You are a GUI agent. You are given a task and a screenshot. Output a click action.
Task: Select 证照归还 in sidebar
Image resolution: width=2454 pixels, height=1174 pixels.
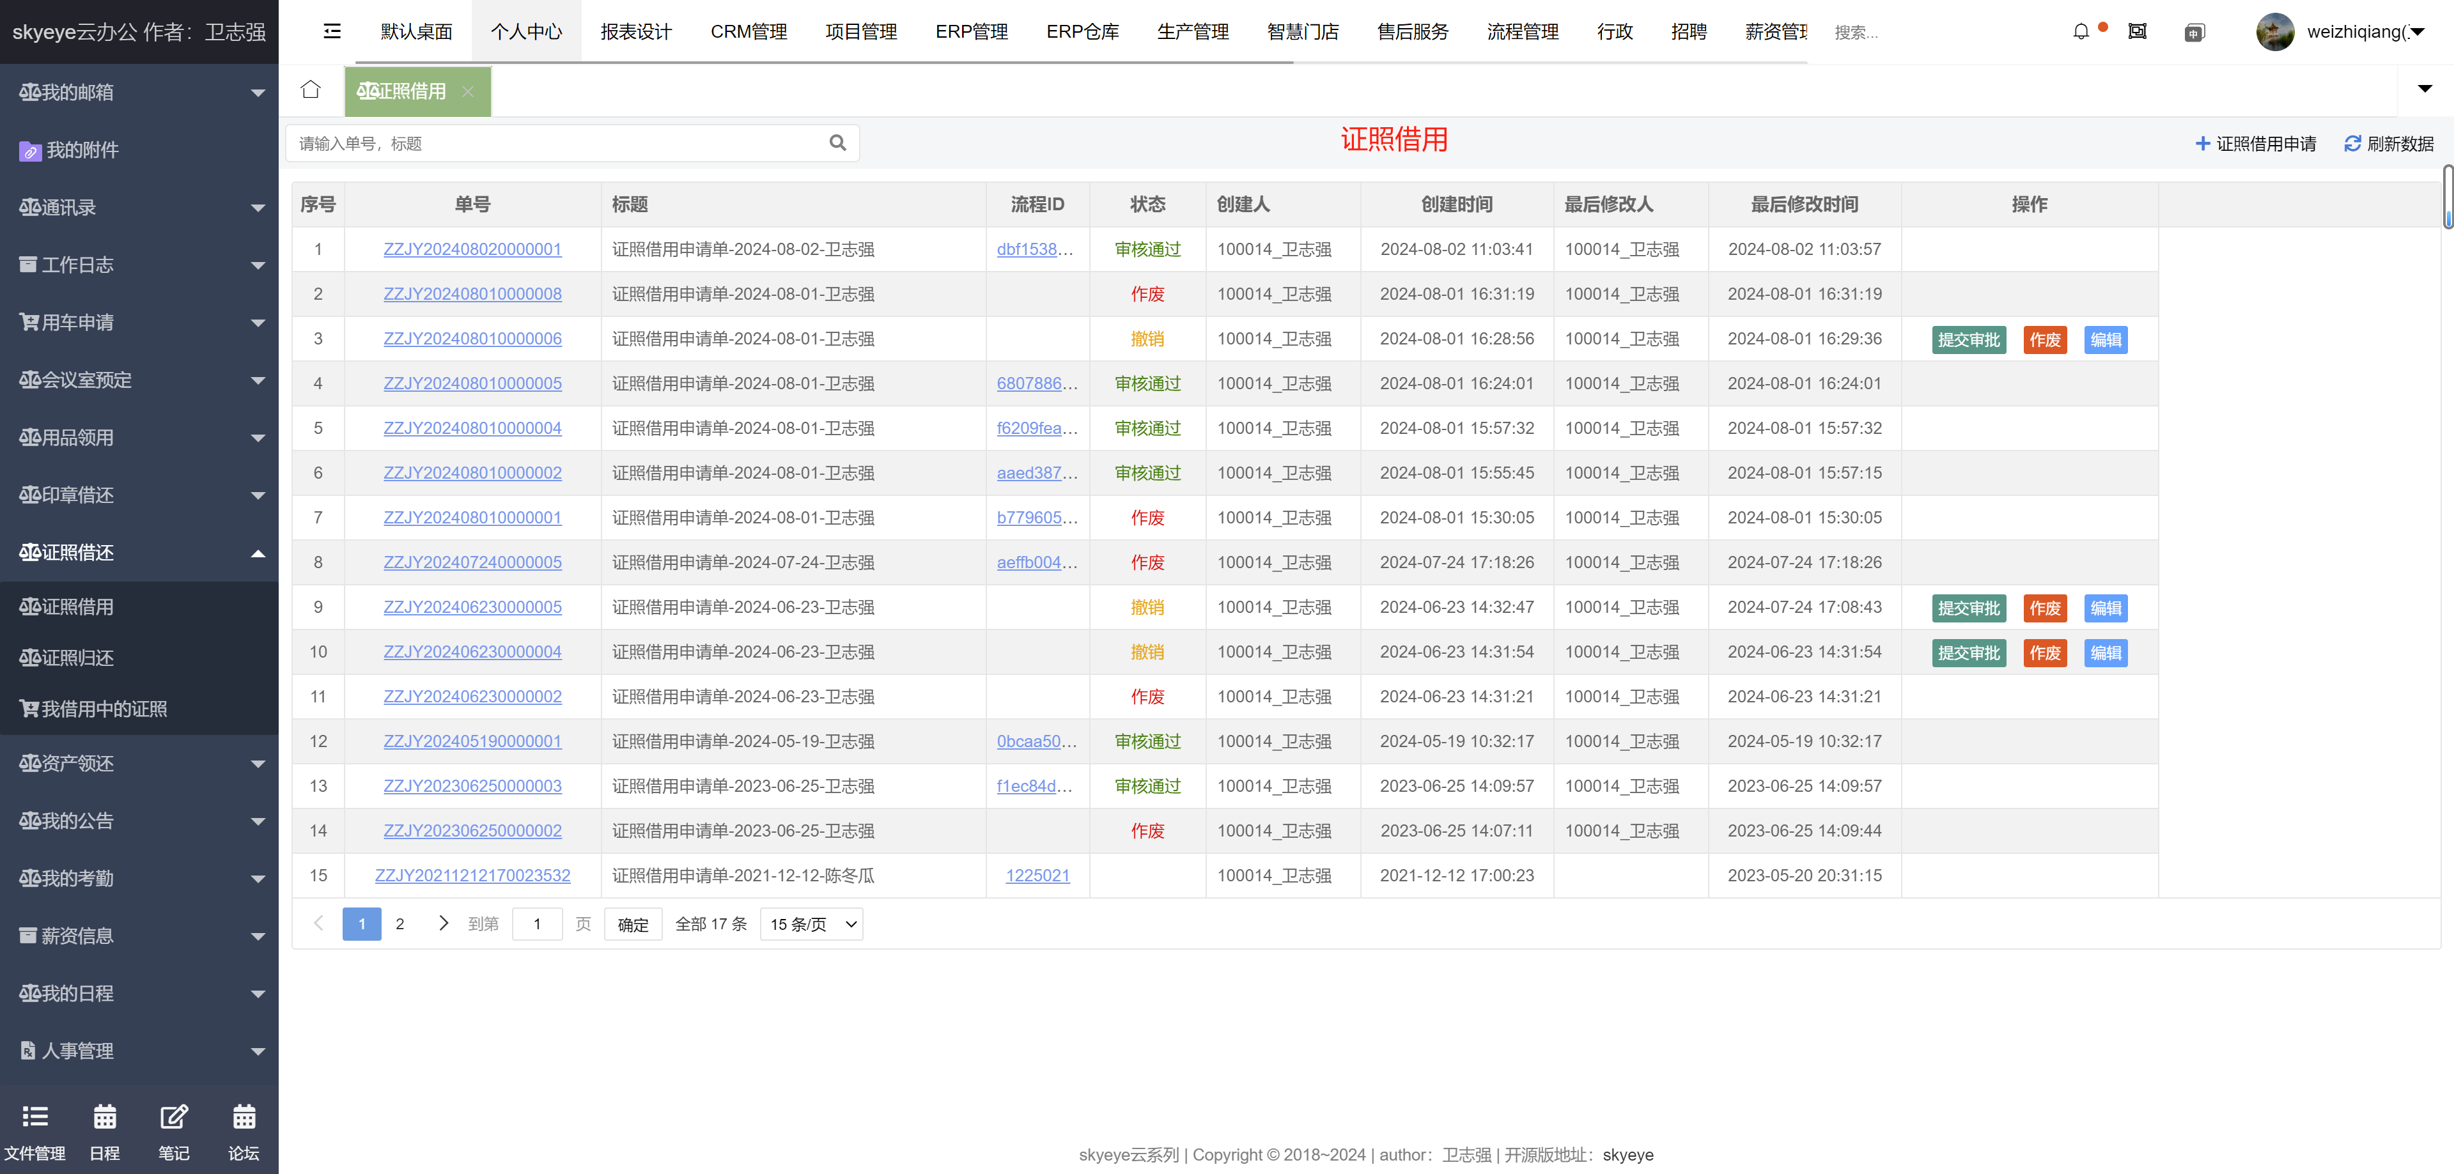click(66, 658)
